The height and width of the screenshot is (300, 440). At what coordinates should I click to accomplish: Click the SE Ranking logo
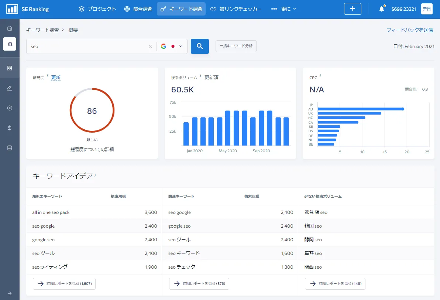point(27,9)
